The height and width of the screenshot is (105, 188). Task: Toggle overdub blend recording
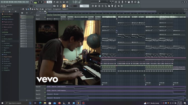point(64,2)
